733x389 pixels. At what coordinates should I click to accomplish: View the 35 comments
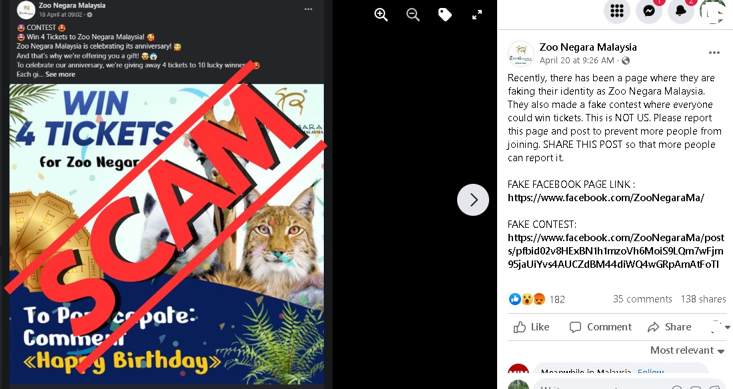pos(642,299)
